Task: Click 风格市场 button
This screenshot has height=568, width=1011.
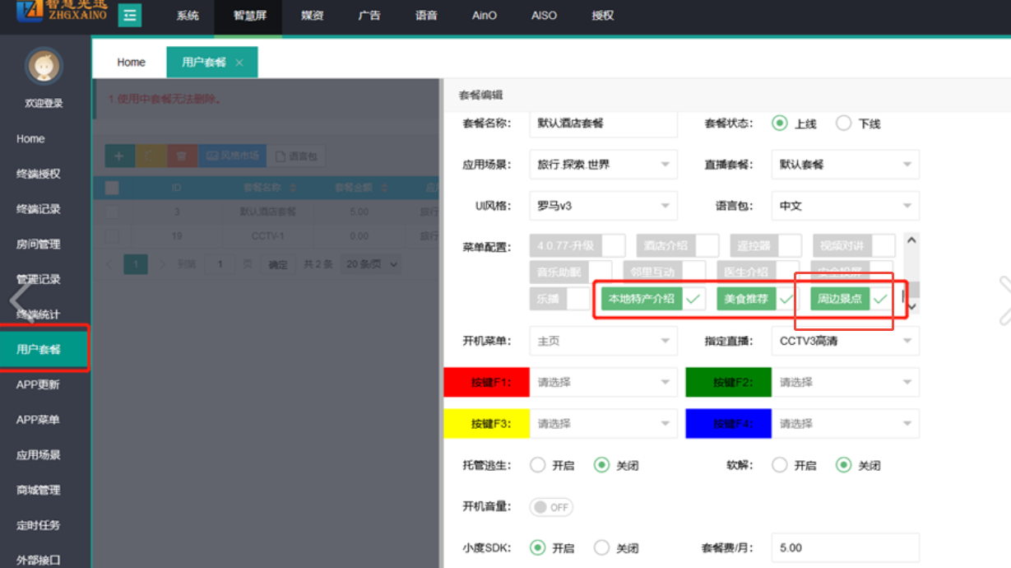Action: pos(233,156)
